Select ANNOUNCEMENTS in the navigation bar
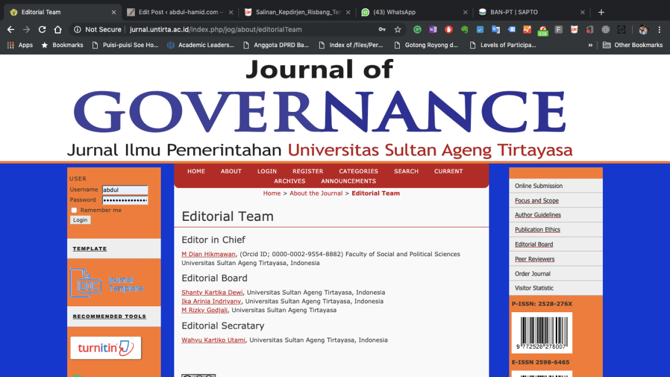670x377 pixels. pos(348,181)
